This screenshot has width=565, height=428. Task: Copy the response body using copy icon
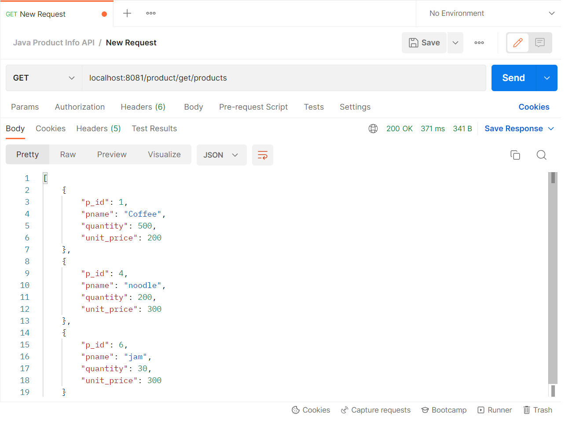(515, 155)
